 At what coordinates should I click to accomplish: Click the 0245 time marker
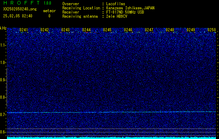click(x=107, y=30)
